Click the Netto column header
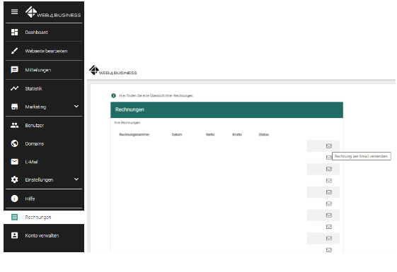 [x=210, y=134]
